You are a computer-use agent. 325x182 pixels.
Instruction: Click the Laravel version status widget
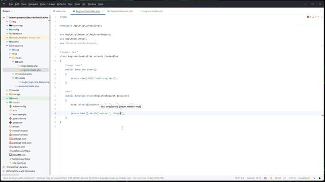pos(254,178)
